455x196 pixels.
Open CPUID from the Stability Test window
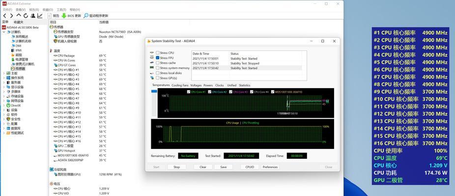[250, 167]
